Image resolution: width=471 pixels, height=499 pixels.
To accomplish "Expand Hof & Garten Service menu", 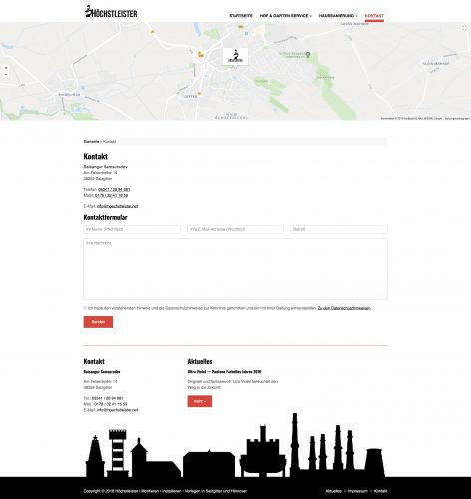I will click(285, 16).
